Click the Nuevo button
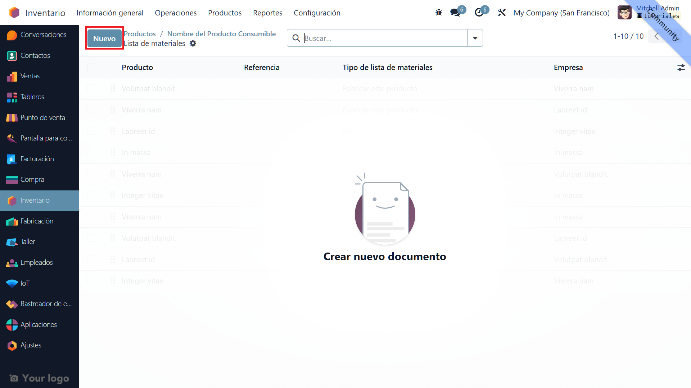691x388 pixels. coord(104,38)
